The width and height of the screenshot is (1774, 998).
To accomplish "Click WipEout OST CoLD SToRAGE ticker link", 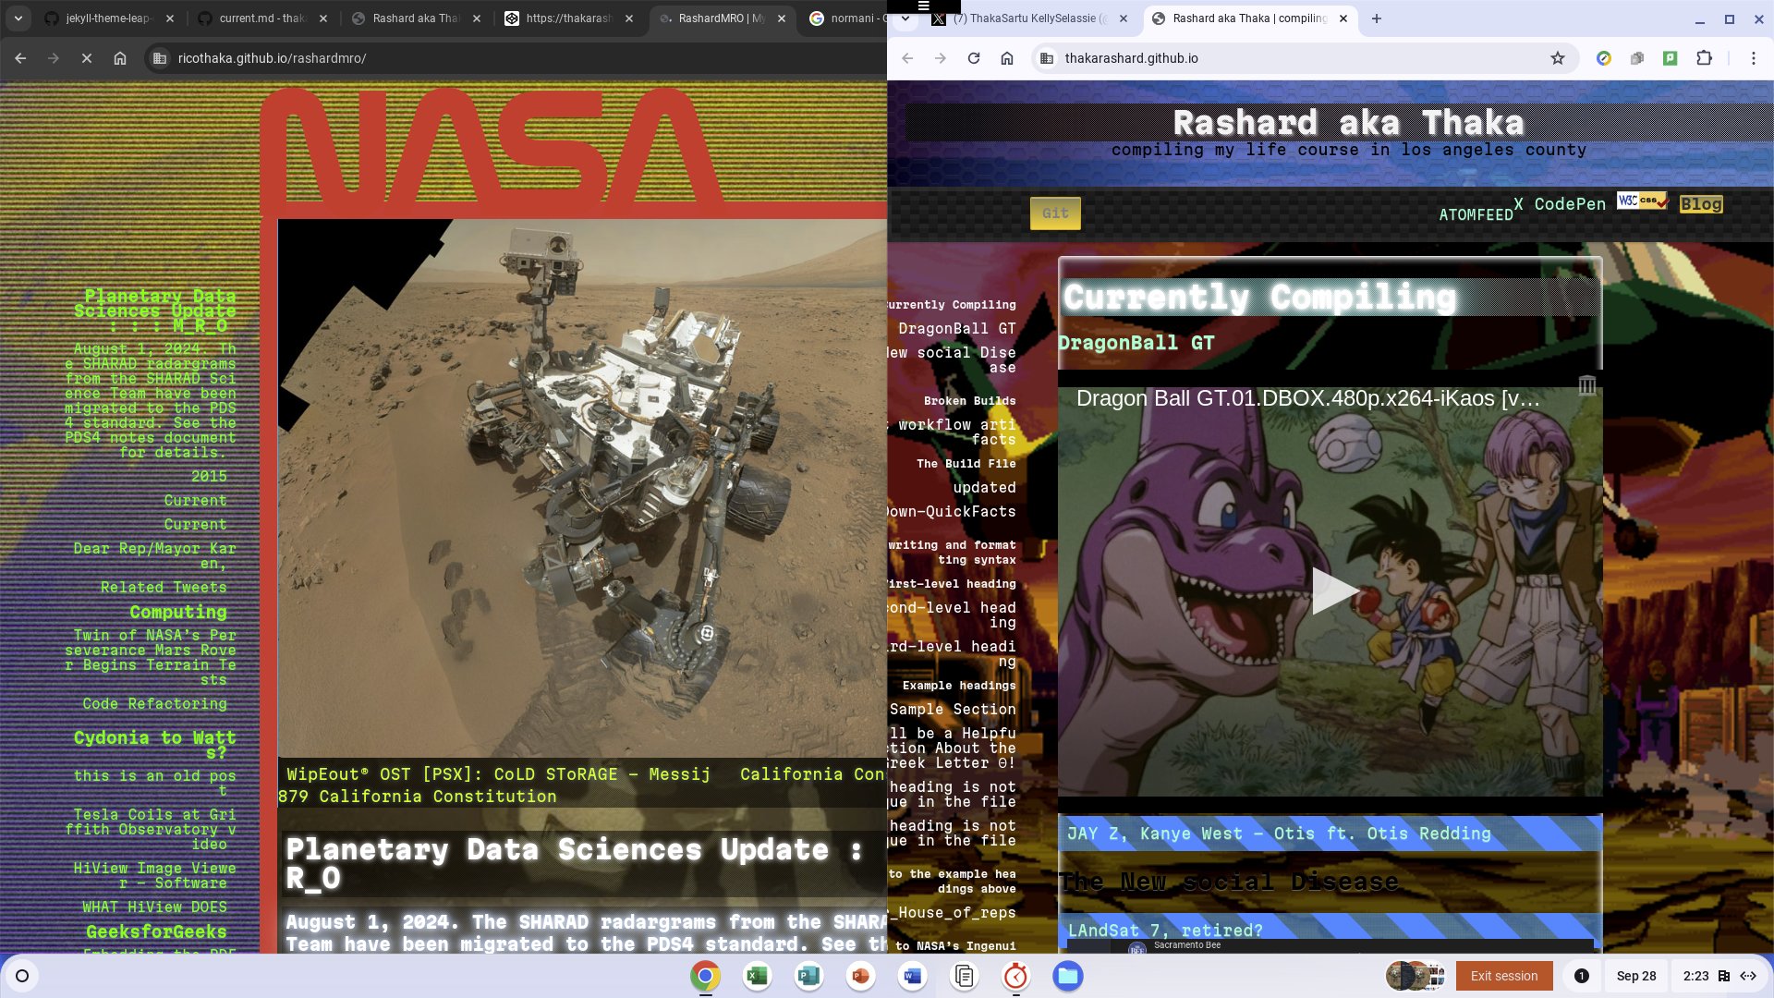I will 498,774.
